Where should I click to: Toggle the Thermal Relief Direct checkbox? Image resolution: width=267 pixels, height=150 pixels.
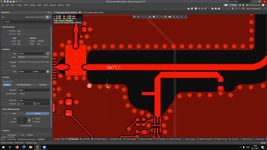(19, 93)
